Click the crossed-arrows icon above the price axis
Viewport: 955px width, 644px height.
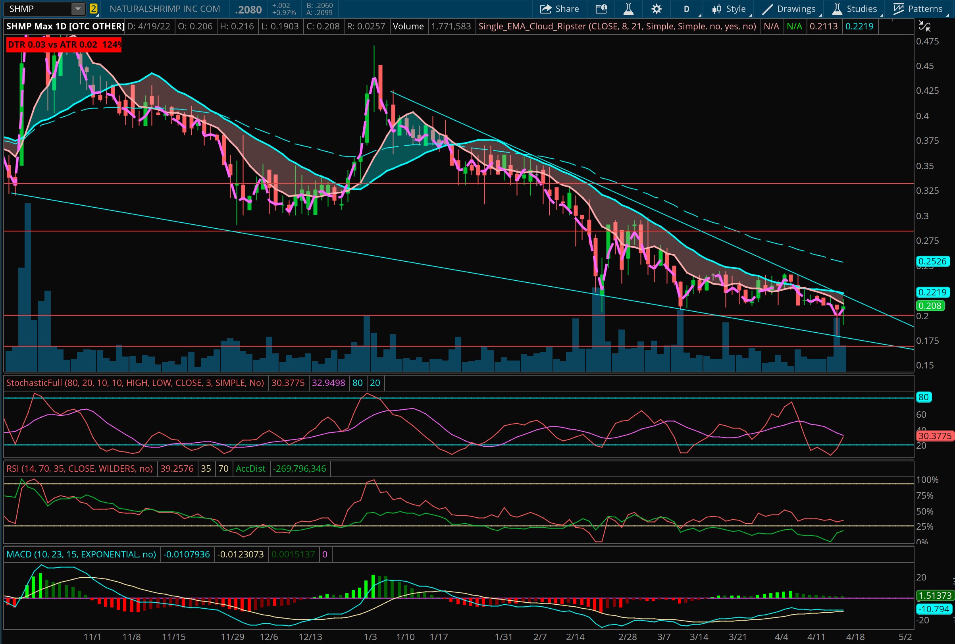(924, 27)
